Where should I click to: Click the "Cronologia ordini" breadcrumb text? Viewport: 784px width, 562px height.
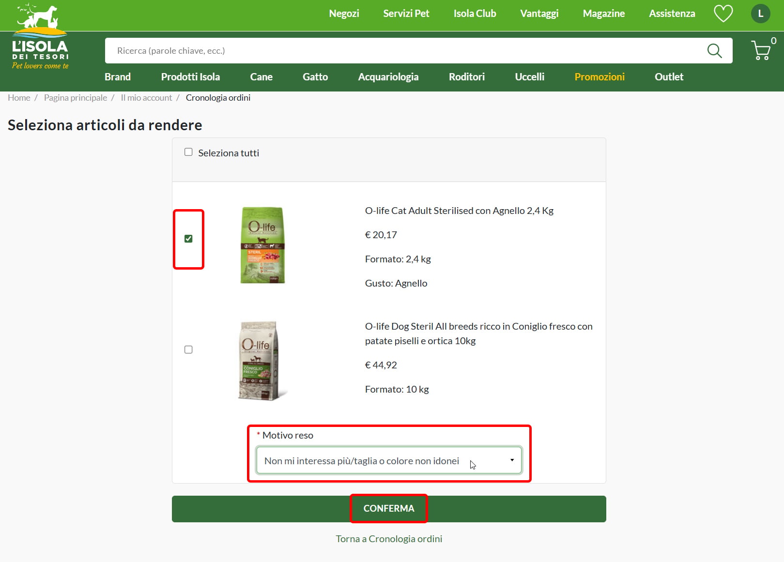218,98
